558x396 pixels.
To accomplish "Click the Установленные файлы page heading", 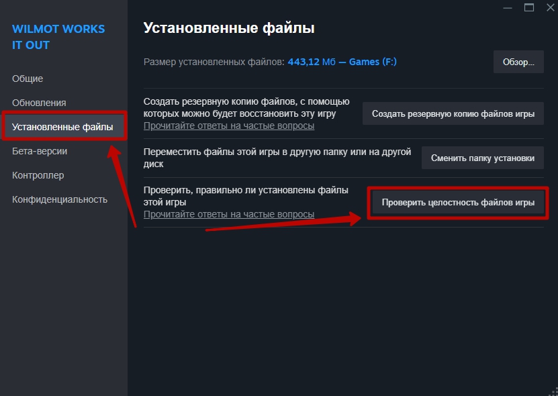I will pos(229,28).
